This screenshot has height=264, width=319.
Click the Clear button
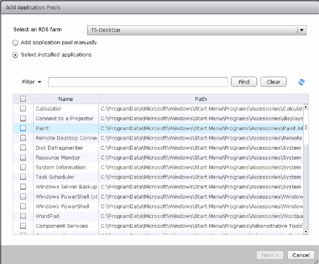click(273, 82)
